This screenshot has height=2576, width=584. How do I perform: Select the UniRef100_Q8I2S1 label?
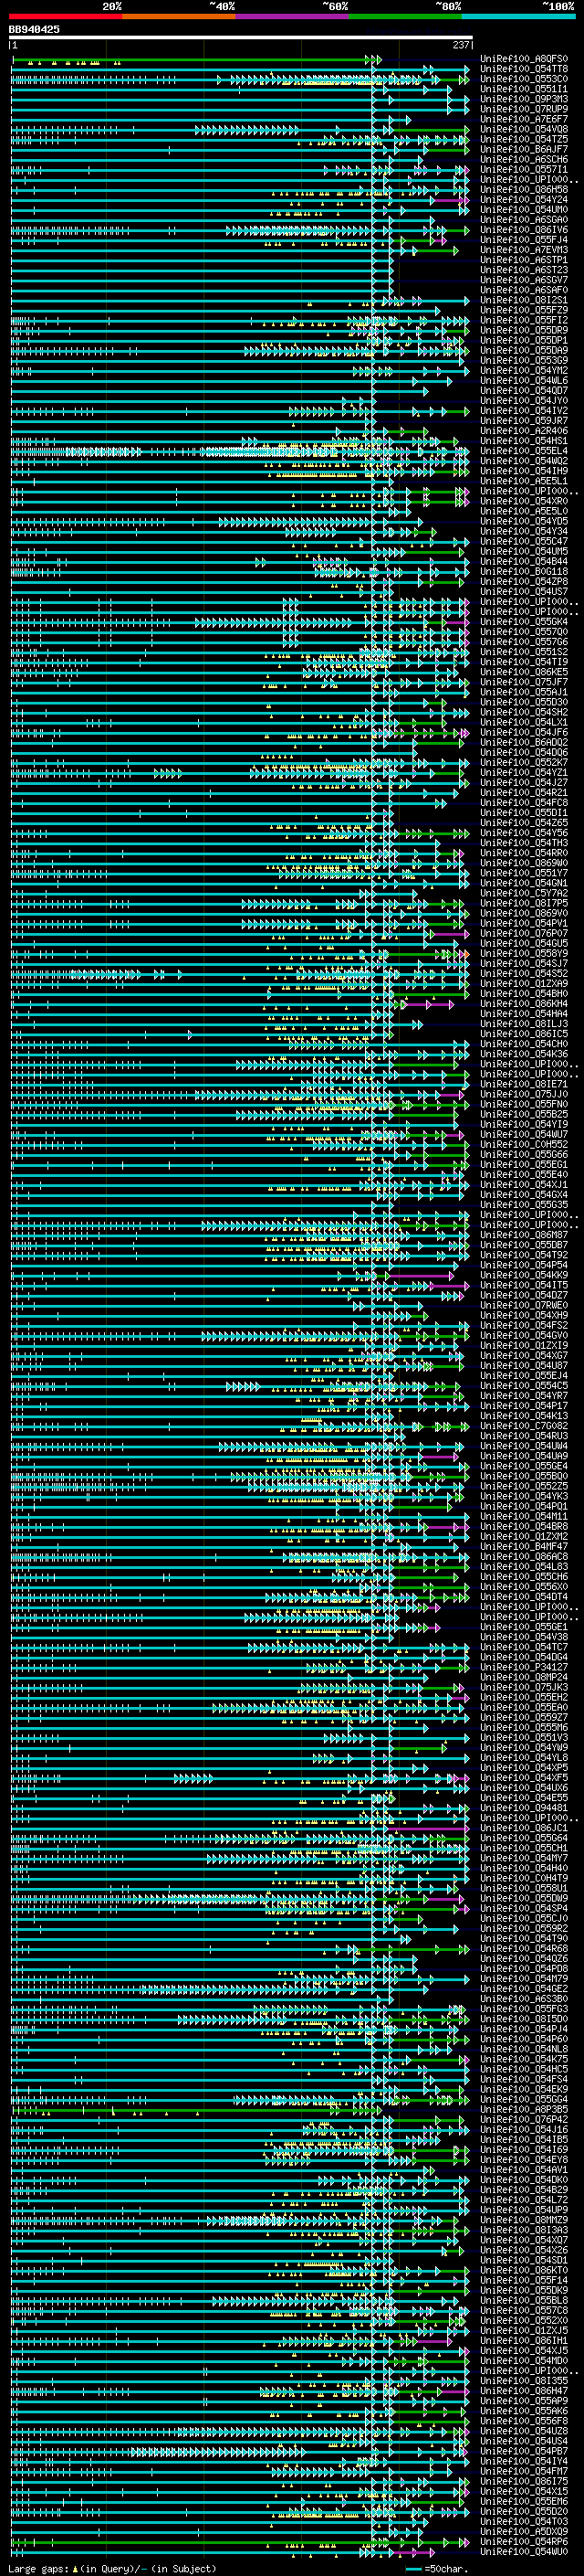pyautogui.click(x=523, y=300)
